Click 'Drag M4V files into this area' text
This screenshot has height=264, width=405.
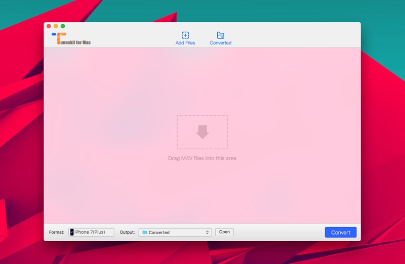tap(202, 158)
